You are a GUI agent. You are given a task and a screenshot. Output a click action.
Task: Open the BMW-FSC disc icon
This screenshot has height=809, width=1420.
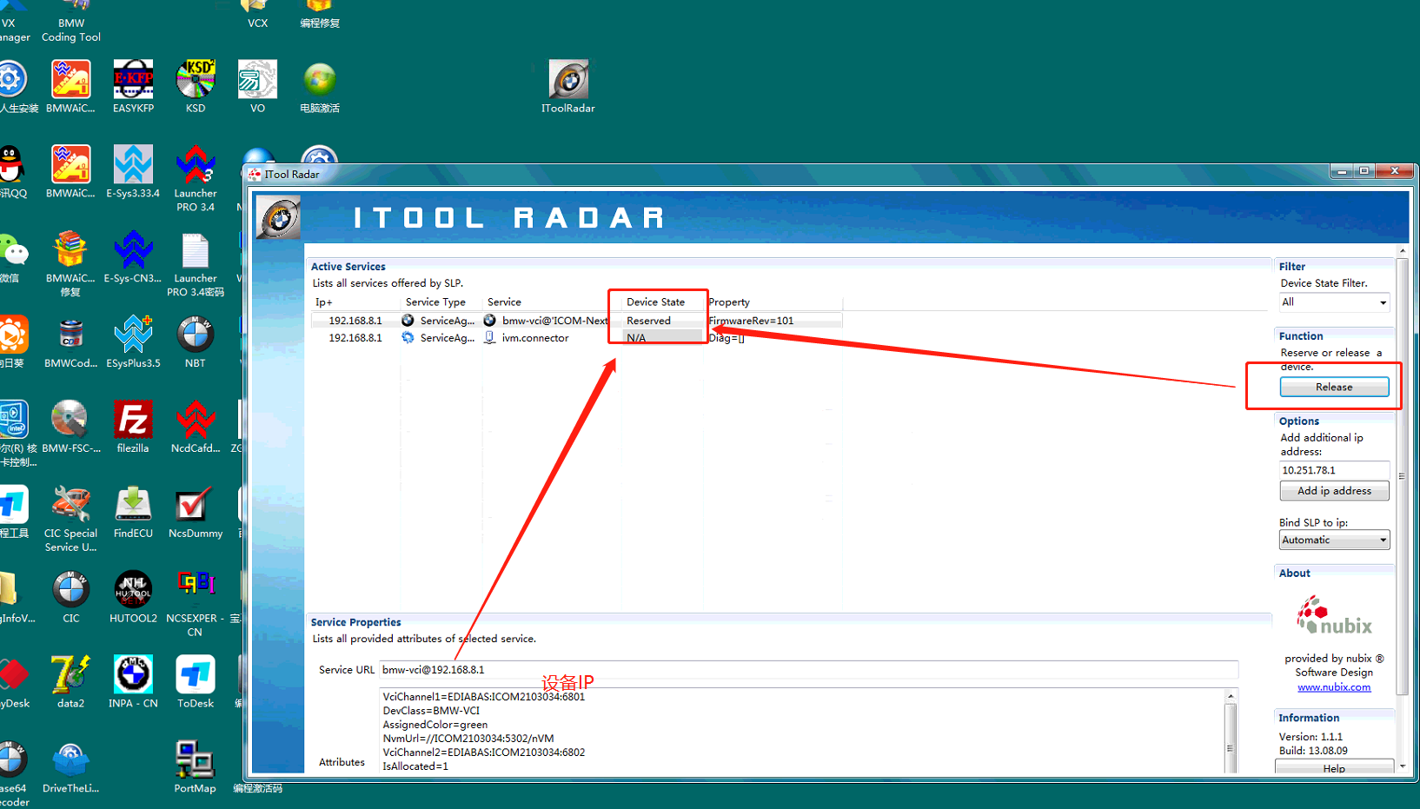tap(70, 428)
